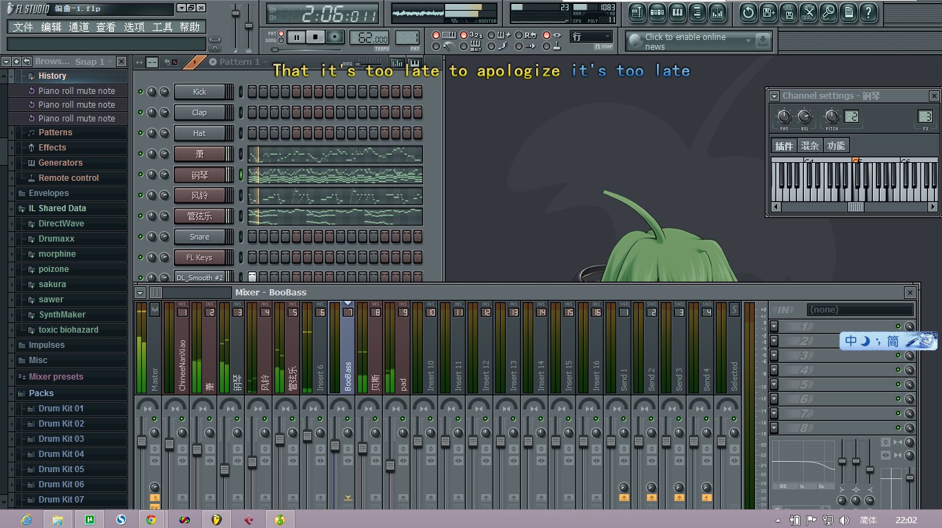
Task: Open the audio editor scissors icon
Action: point(809,12)
